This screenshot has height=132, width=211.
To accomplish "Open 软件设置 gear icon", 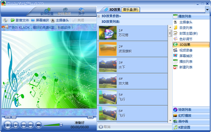I will tap(47, 11).
